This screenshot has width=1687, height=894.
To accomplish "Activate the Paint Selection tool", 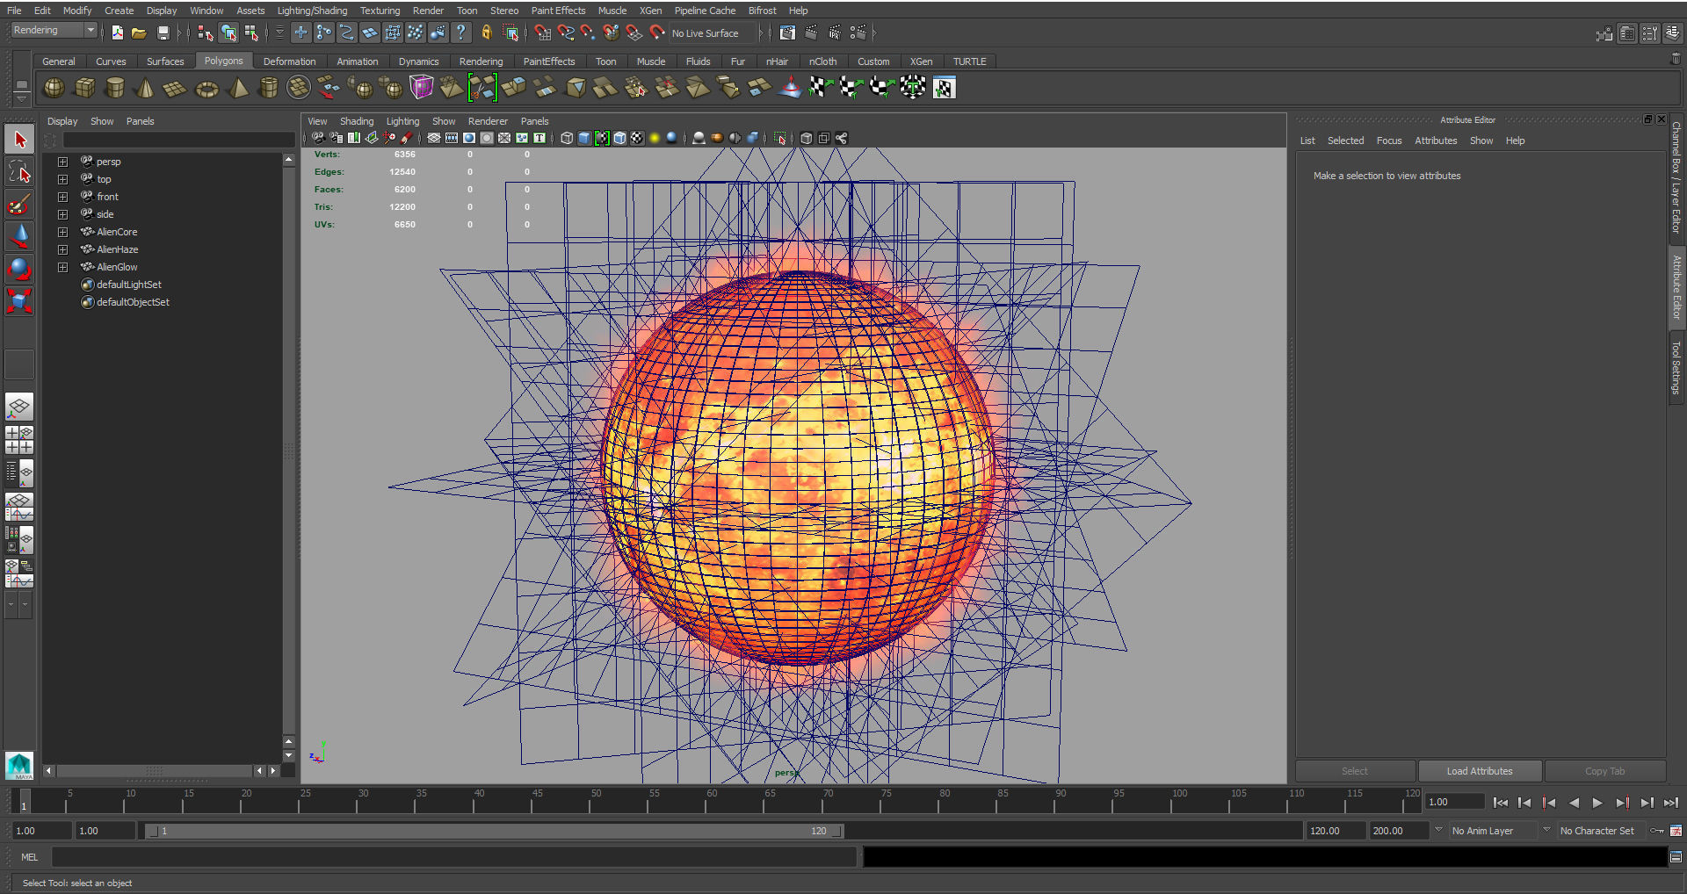I will coord(19,205).
